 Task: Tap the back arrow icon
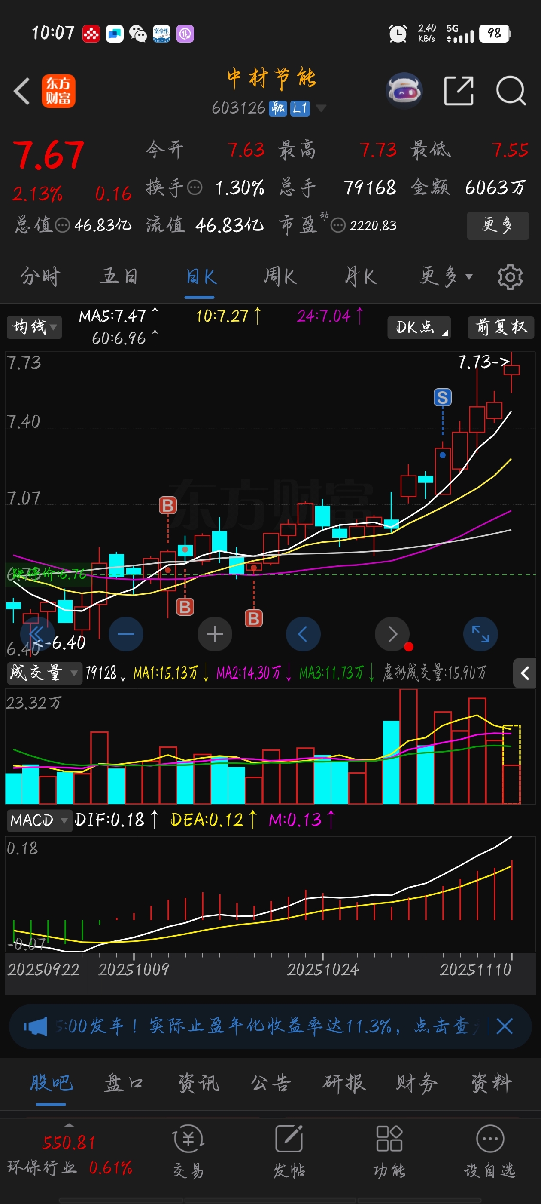[21, 91]
